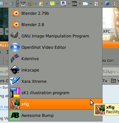Open dropdown next to the R launcher icon
This screenshot has height=123, width=119.
(69, 4)
